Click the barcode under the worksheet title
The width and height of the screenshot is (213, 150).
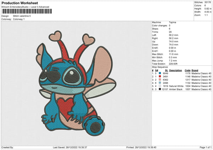click(27, 11)
